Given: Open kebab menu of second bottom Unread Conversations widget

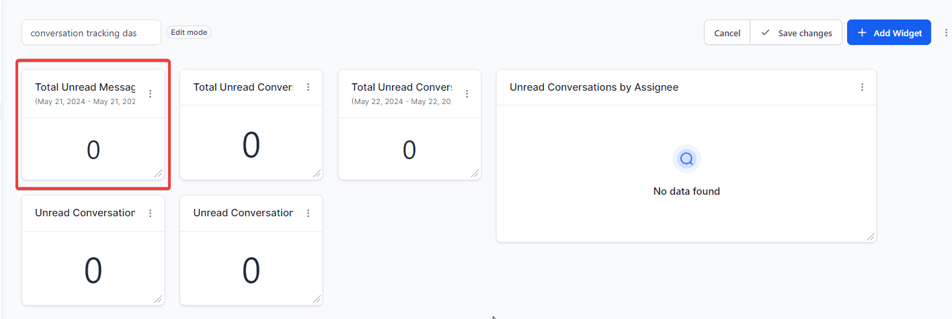Looking at the screenshot, I should 308,214.
